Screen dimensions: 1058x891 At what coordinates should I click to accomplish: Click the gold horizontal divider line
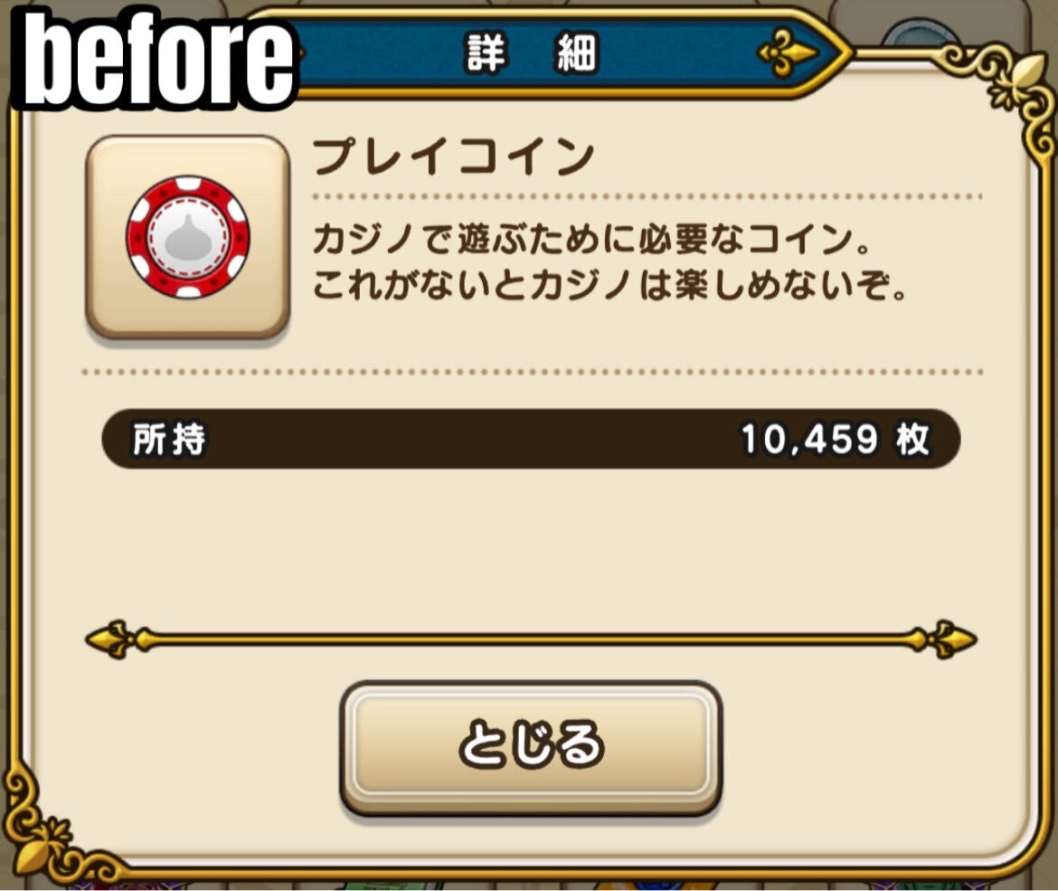[531, 639]
